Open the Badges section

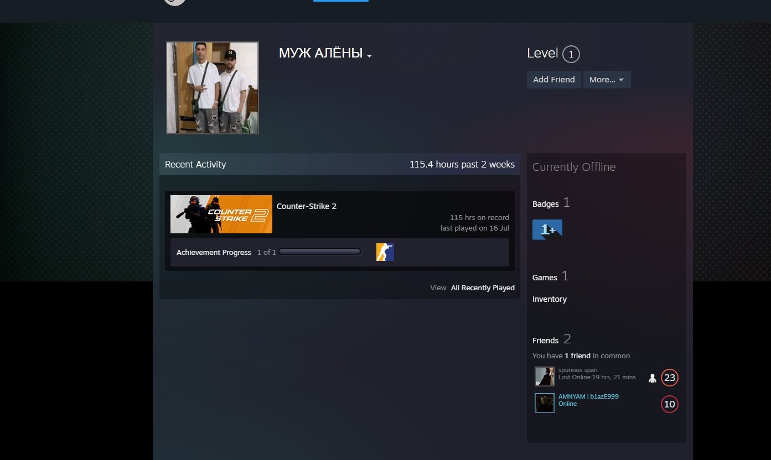click(546, 204)
